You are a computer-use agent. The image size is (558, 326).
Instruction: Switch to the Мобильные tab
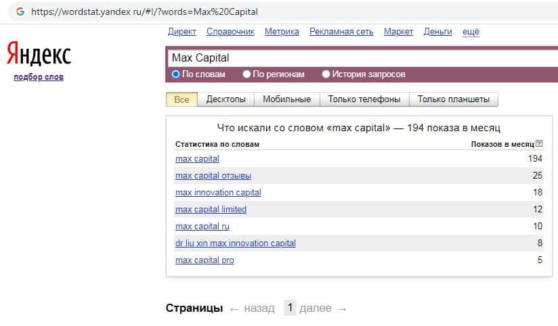pyautogui.click(x=286, y=99)
